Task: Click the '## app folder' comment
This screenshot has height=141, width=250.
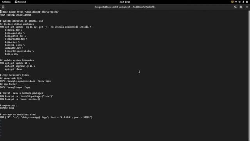Action: tap(8, 84)
